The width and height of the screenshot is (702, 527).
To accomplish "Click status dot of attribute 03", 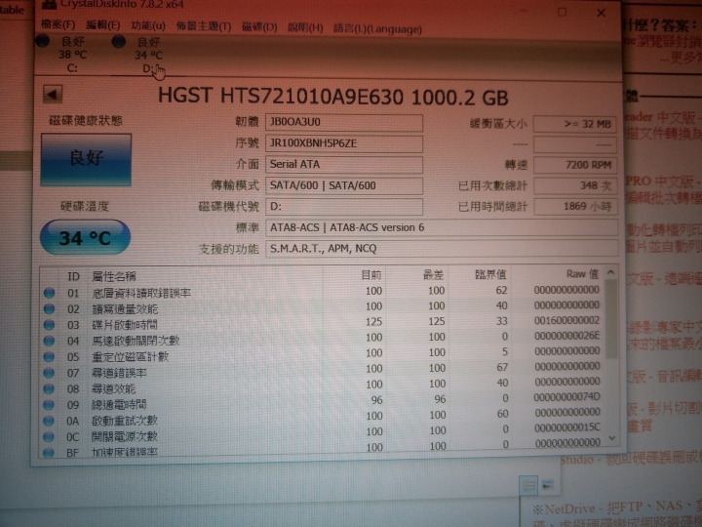I will (x=50, y=325).
